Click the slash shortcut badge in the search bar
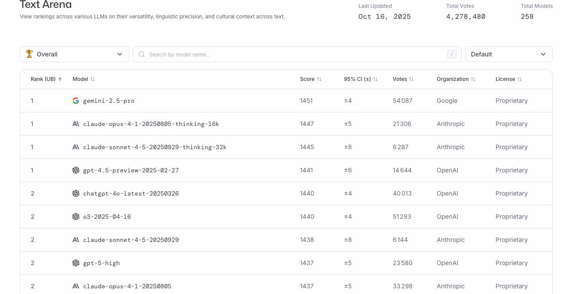This screenshot has width=588, height=294. pos(452,54)
